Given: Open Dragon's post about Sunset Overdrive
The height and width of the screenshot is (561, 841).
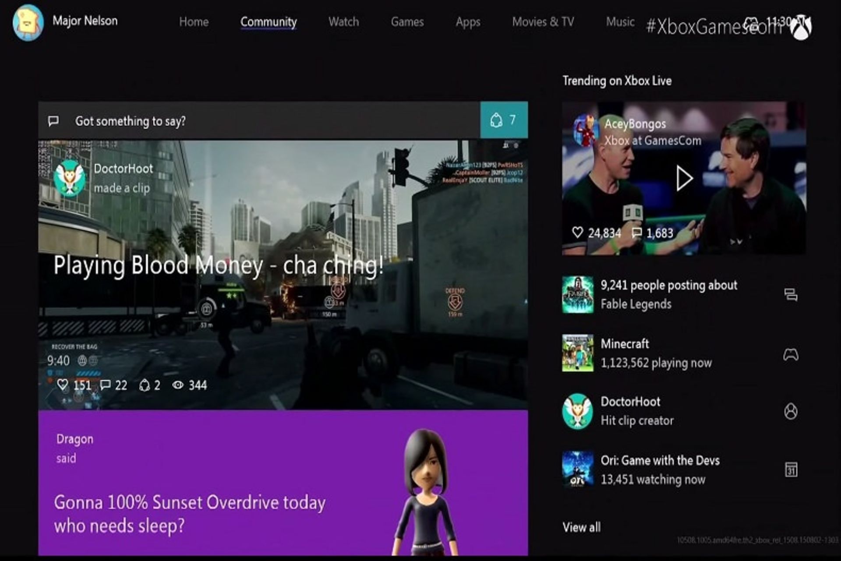Looking at the screenshot, I should tap(283, 483).
